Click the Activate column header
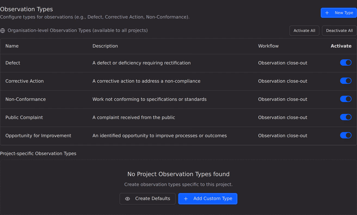This screenshot has width=357, height=215. pos(341,46)
